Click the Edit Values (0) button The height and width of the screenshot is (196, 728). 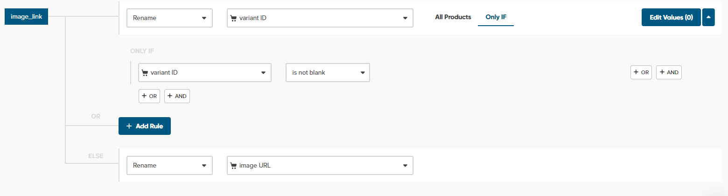(x=671, y=17)
